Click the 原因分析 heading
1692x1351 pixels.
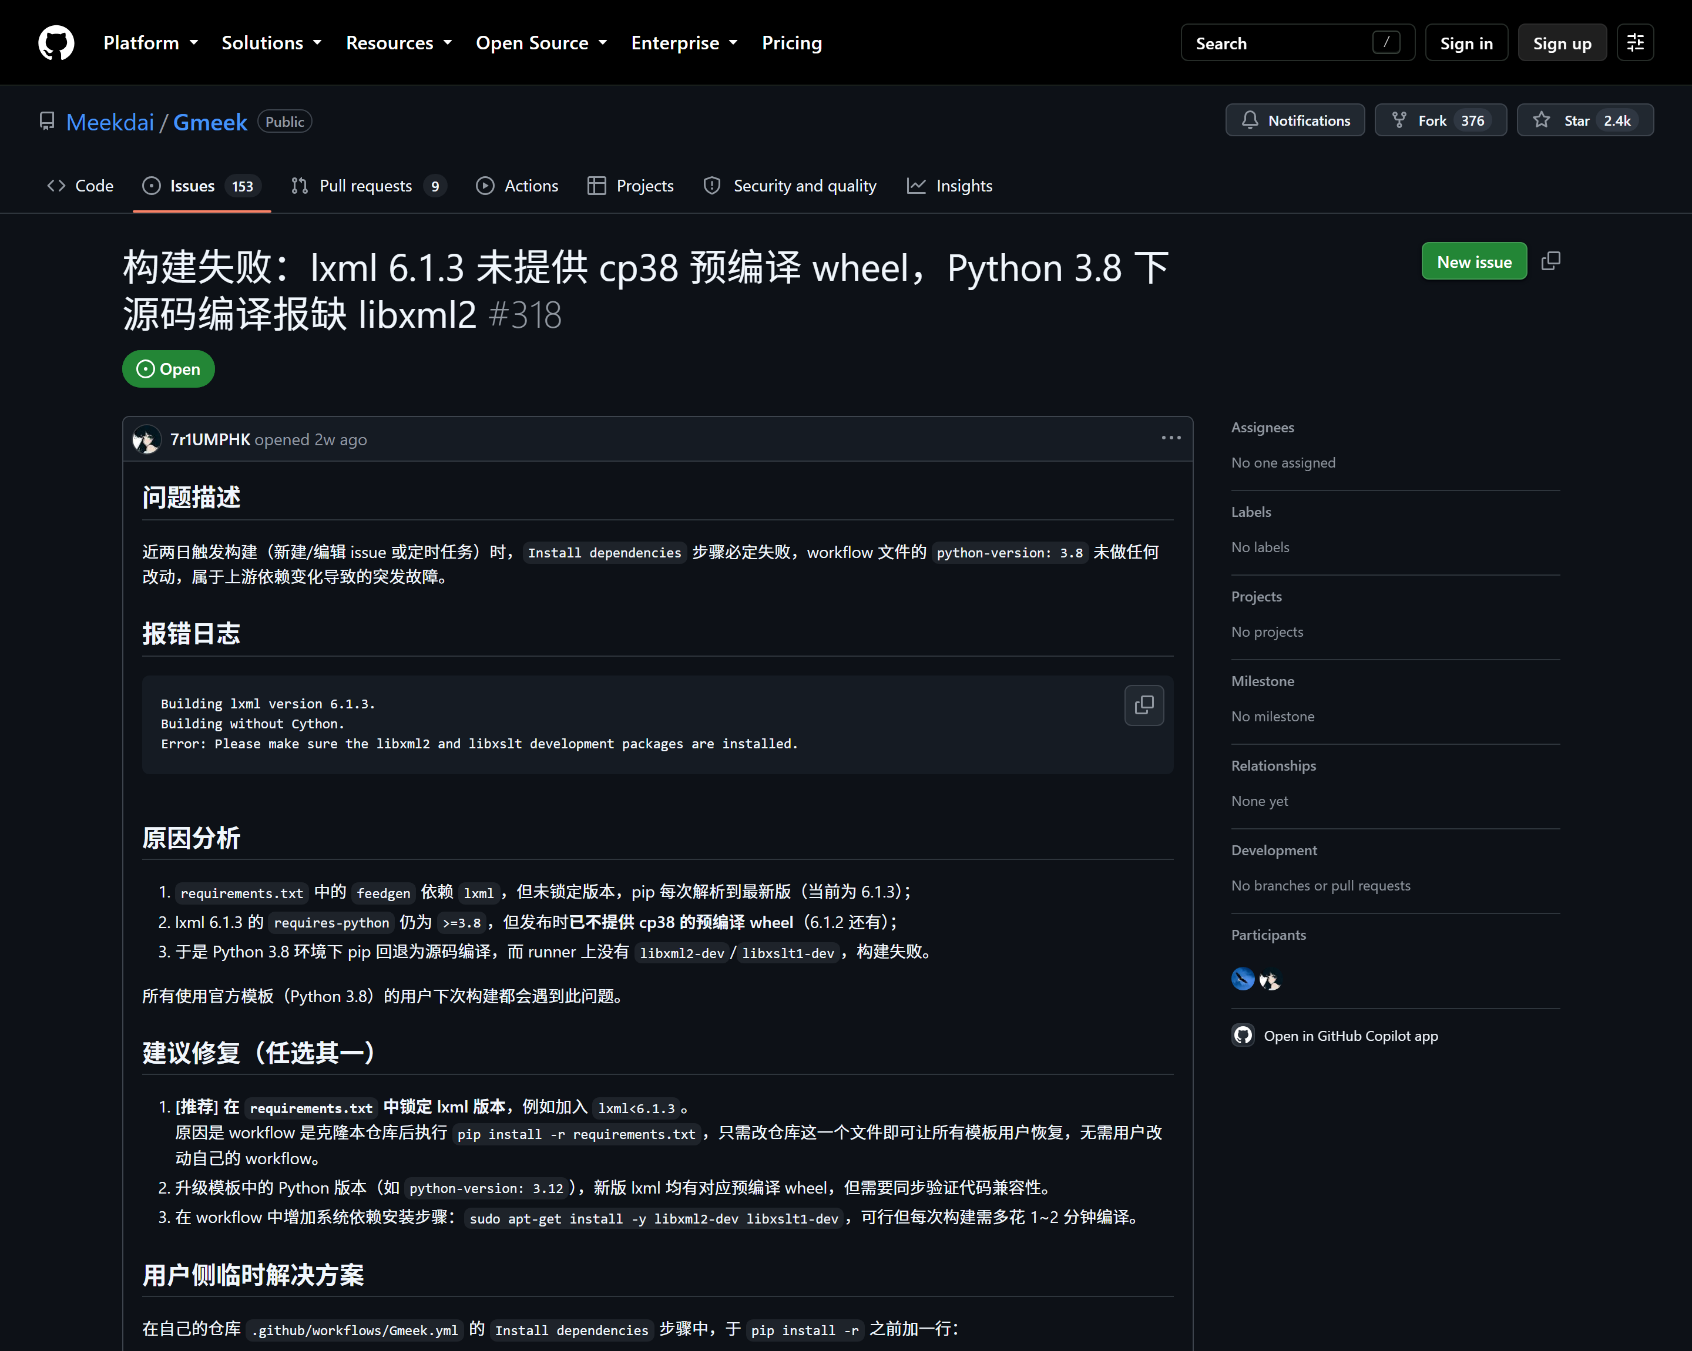pos(192,838)
